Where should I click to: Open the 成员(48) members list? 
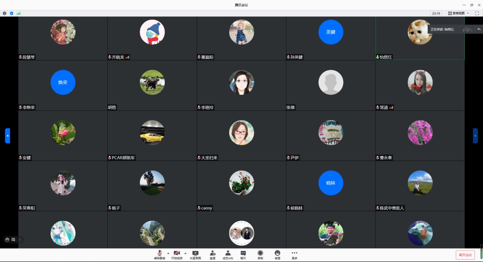(x=228, y=253)
